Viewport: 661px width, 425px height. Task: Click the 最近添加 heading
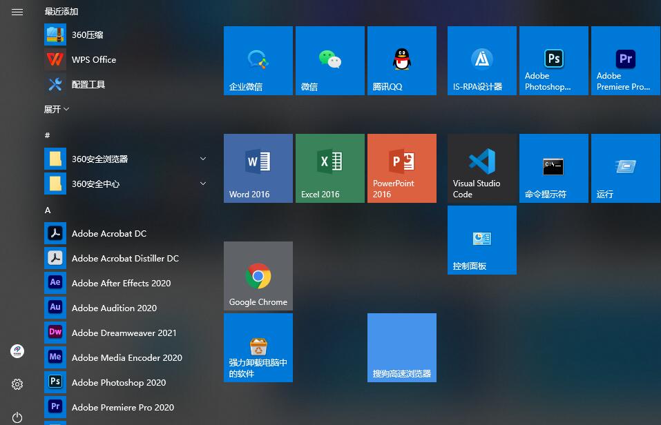[61, 11]
